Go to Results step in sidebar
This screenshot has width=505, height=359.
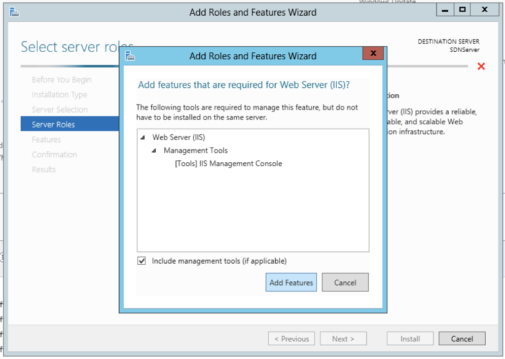pos(44,169)
